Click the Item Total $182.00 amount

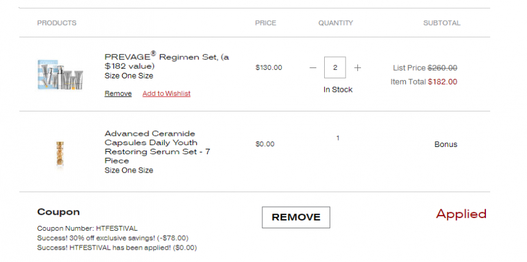click(442, 81)
